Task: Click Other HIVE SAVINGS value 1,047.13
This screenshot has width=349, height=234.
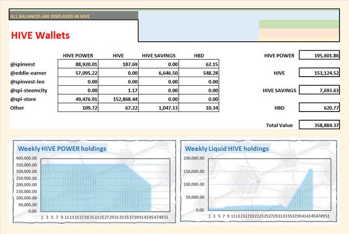Action: (x=159, y=107)
